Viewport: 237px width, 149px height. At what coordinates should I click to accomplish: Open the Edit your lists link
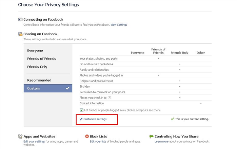point(98,142)
